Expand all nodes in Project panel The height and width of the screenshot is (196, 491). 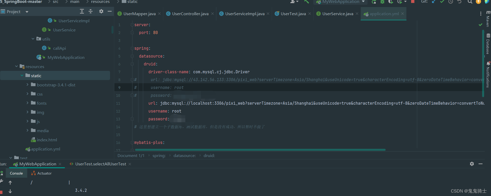pyautogui.click(x=82, y=11)
